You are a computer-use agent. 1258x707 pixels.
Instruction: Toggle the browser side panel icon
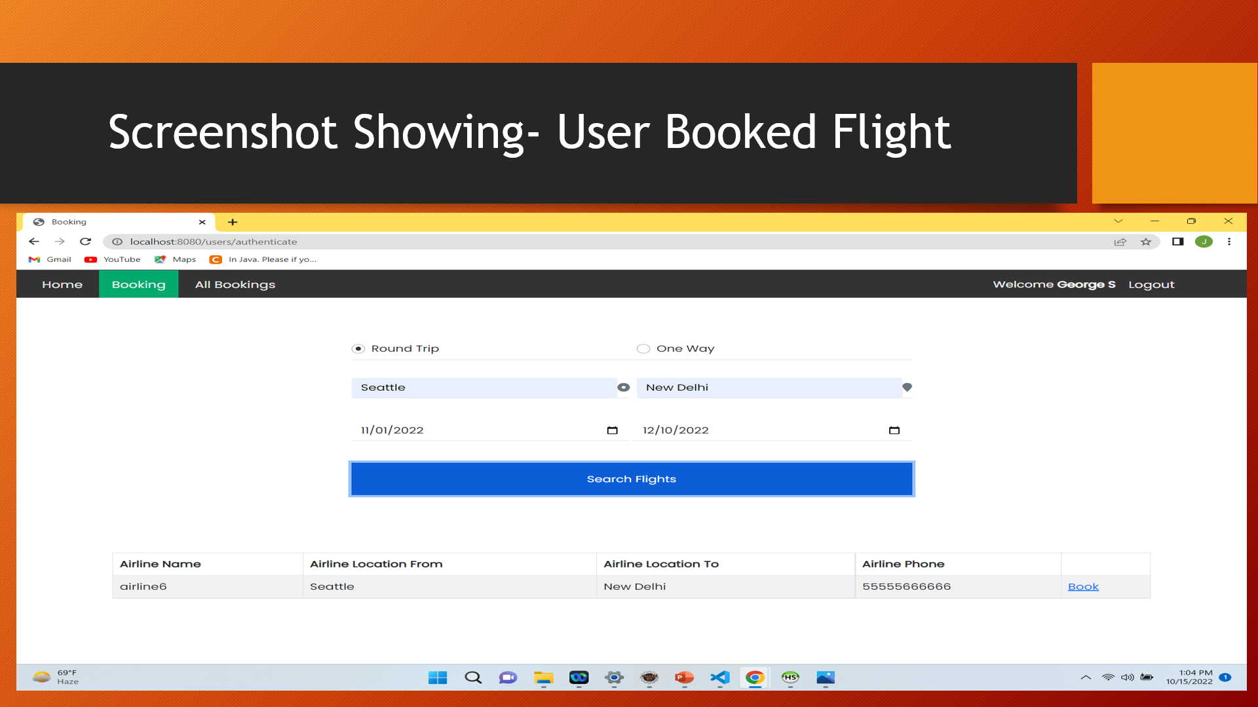coord(1177,242)
